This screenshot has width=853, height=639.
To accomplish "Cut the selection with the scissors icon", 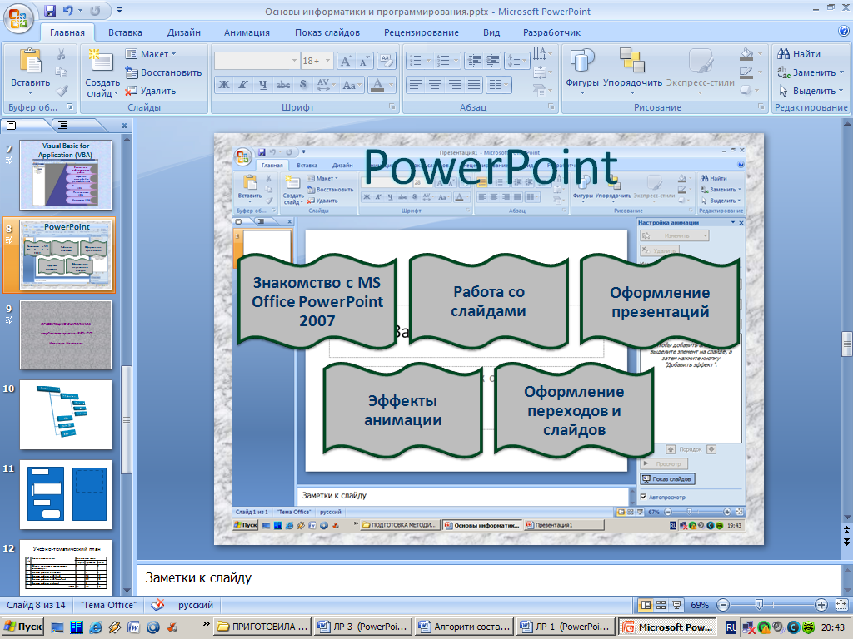I will (x=62, y=54).
